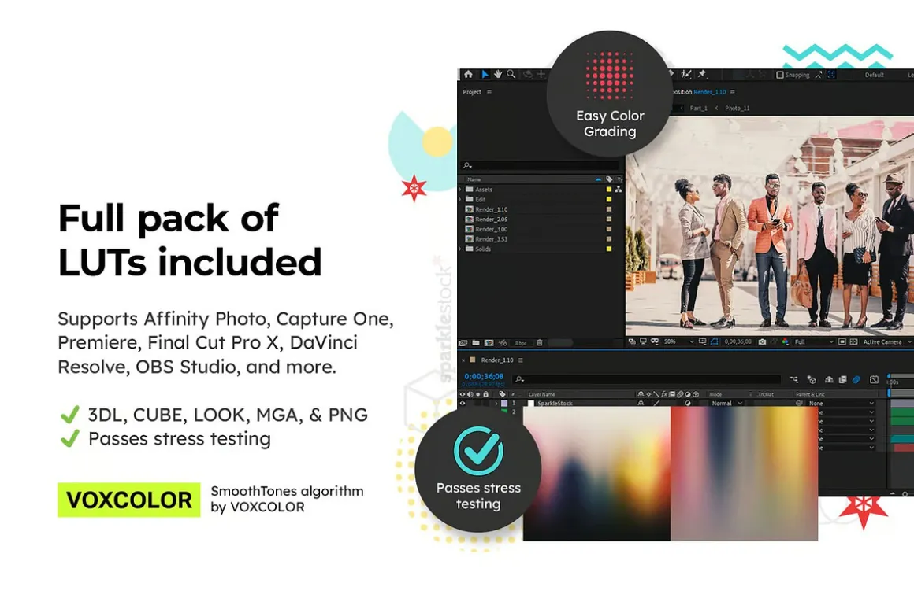The image size is (914, 609).
Task: Select the Render_3.53 composition item
Action: click(x=486, y=238)
